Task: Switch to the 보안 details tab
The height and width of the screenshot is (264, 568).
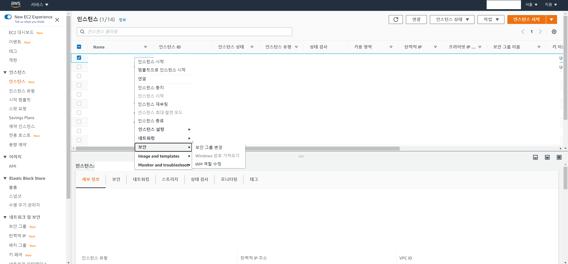Action: (x=116, y=179)
